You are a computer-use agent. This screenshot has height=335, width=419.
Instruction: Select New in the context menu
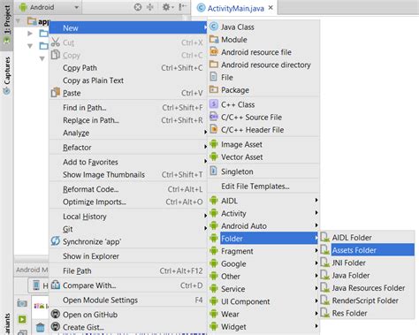[x=127, y=28]
